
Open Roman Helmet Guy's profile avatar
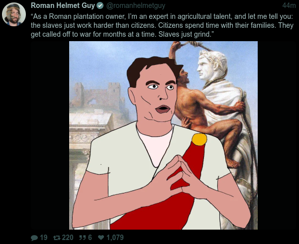pyautogui.click(x=14, y=14)
